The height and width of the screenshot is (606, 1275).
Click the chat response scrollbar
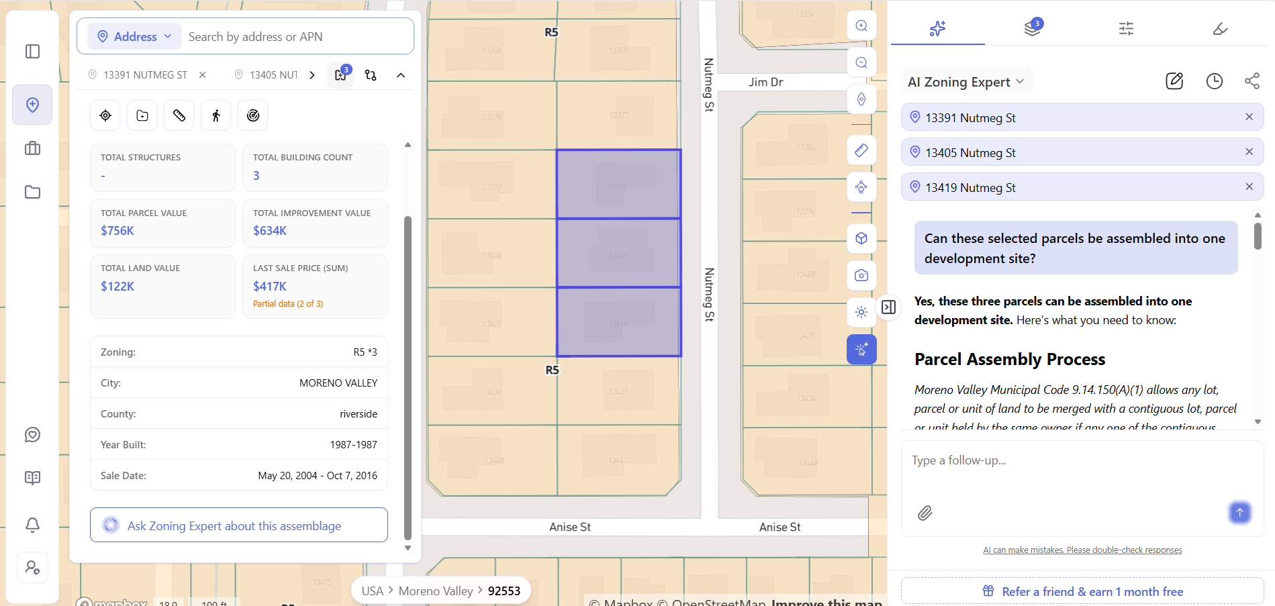point(1258,236)
